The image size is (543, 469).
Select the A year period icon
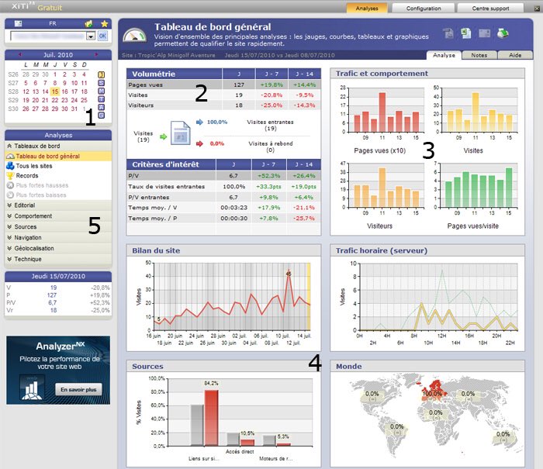tap(101, 107)
